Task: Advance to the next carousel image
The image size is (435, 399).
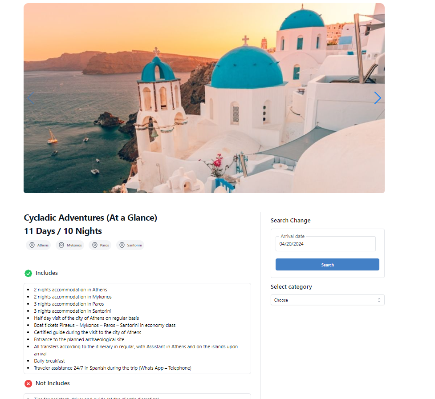Action: (378, 98)
